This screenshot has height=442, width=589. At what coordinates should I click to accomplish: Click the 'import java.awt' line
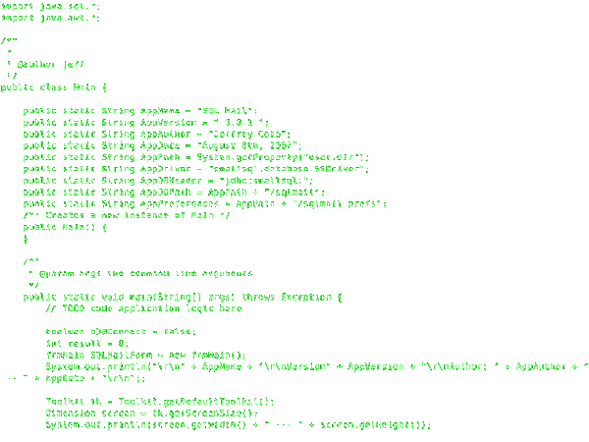50,18
